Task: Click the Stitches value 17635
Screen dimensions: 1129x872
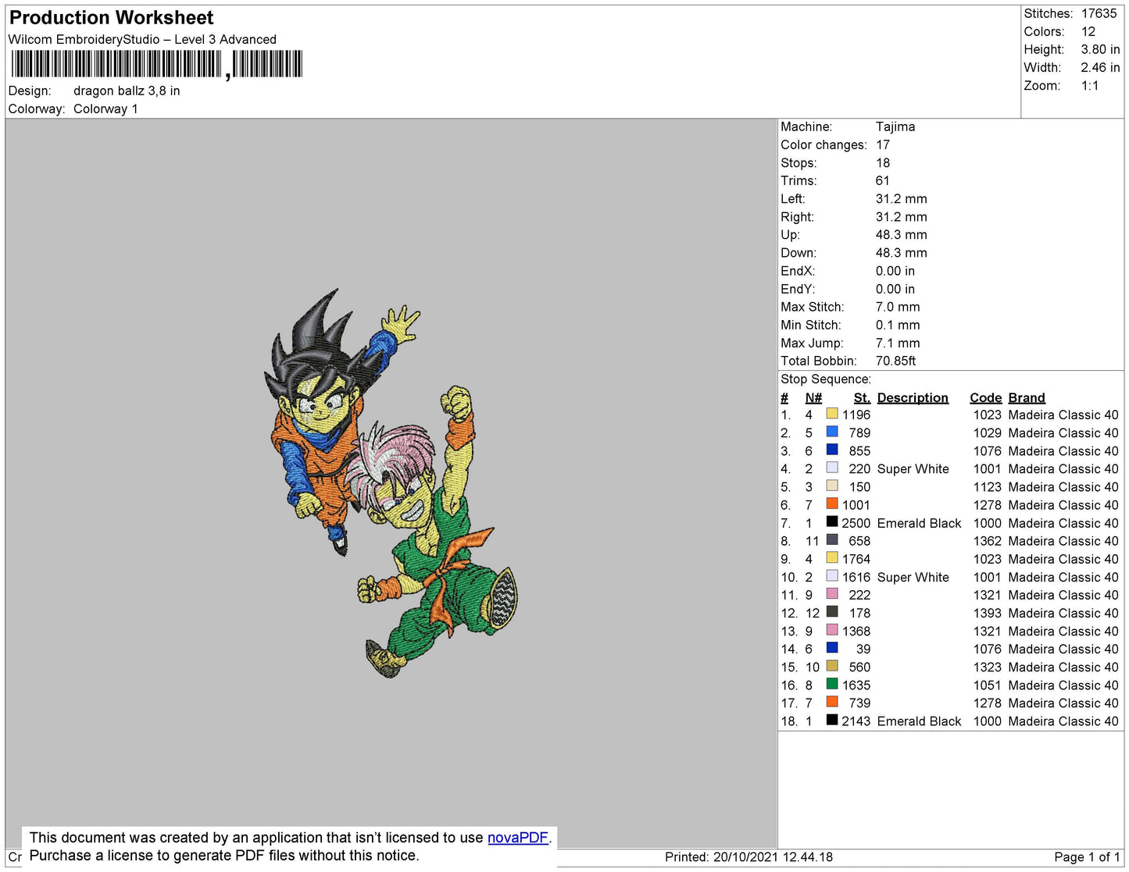Action: (x=1099, y=13)
